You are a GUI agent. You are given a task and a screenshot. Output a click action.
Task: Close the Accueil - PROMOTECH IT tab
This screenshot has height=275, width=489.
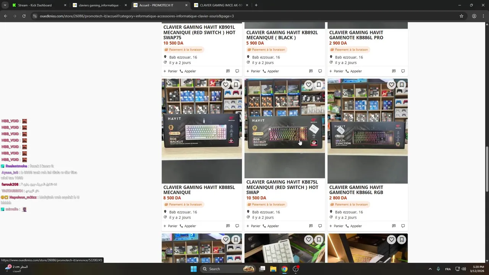pyautogui.click(x=186, y=5)
